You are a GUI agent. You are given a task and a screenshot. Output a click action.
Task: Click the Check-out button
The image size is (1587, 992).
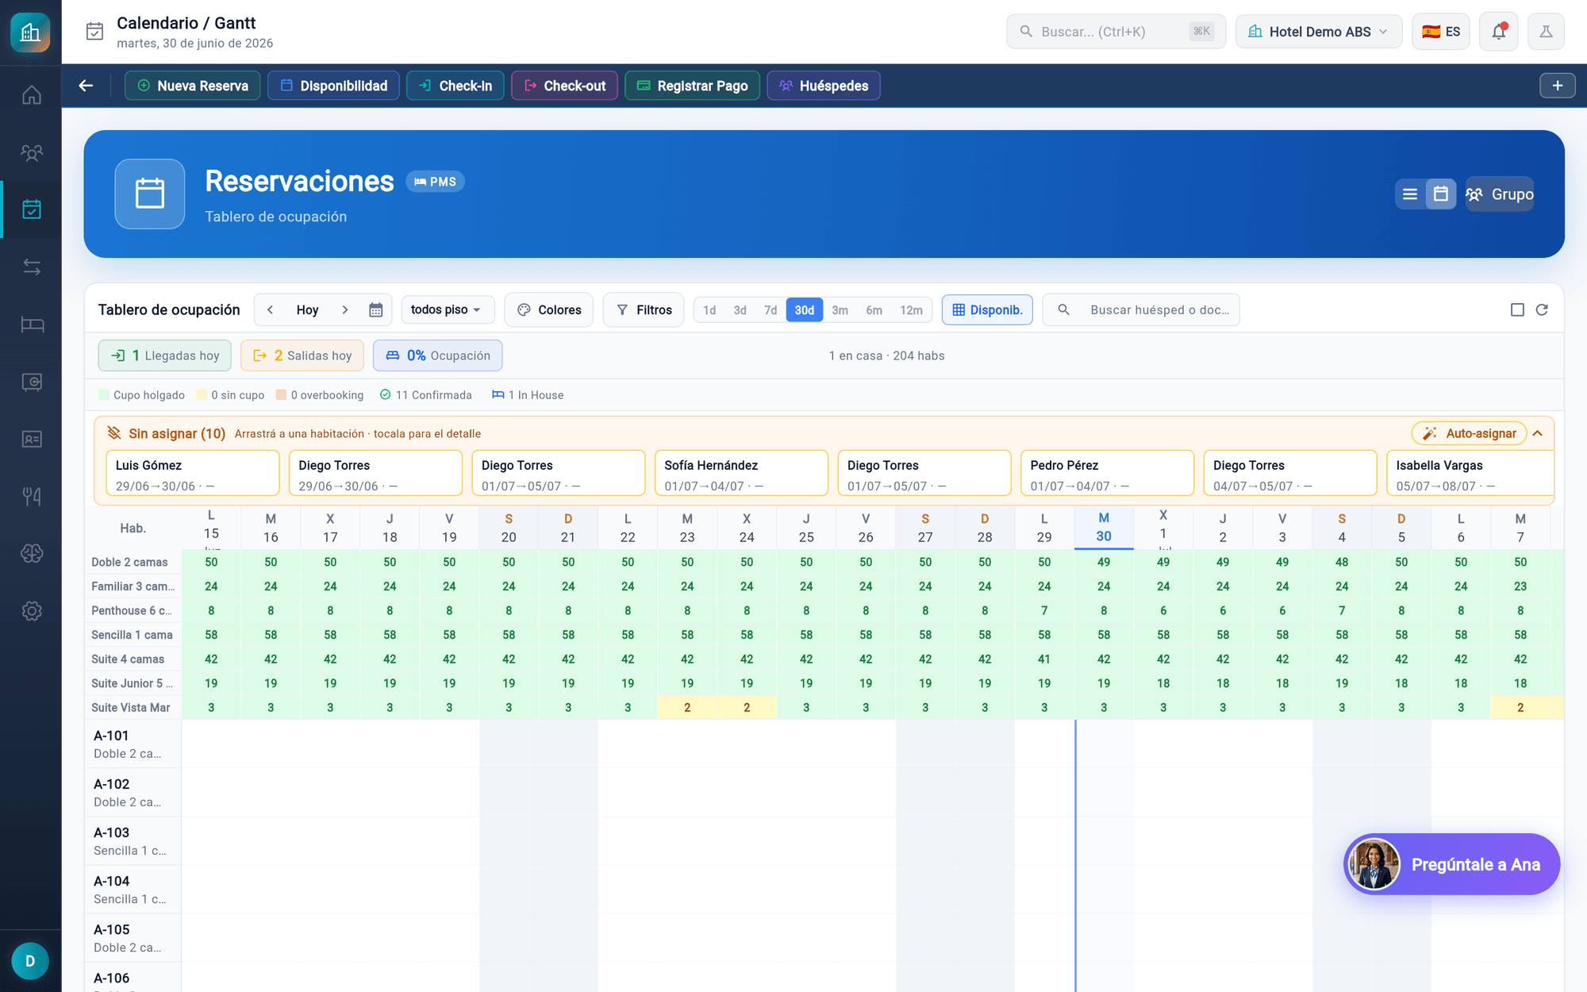(x=564, y=86)
